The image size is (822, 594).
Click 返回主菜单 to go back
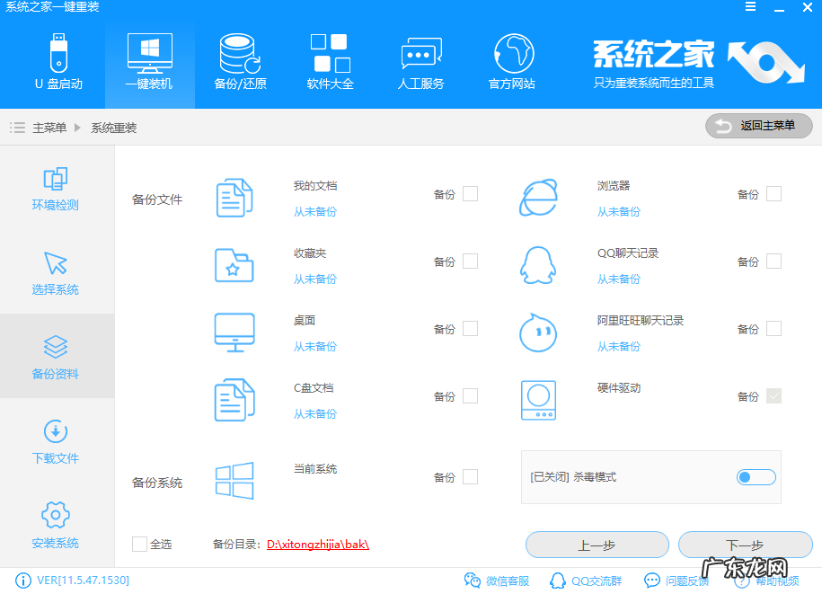[x=758, y=126]
